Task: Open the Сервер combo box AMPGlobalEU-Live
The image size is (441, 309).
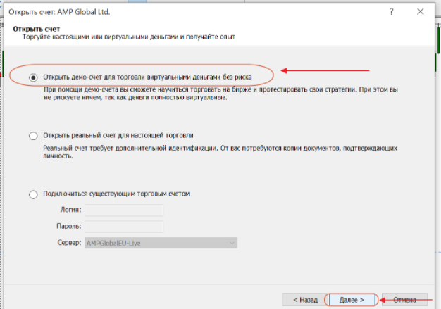Action: (x=155, y=243)
